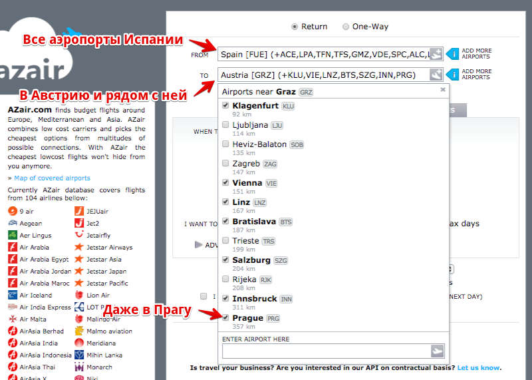The height and width of the screenshot is (380, 532).
Task: Select the Return trip option
Action: (295, 27)
